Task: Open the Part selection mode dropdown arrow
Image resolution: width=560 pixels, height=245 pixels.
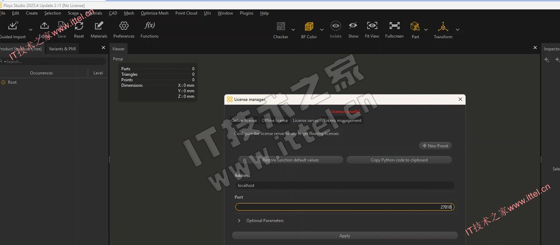Action: [x=426, y=30]
